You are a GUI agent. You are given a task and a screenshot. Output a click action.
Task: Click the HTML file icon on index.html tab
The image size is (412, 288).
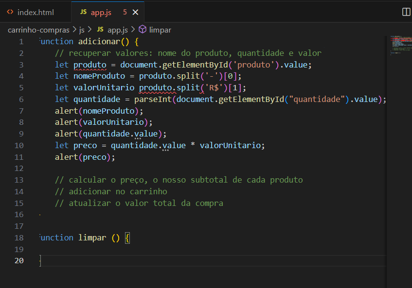(x=10, y=12)
